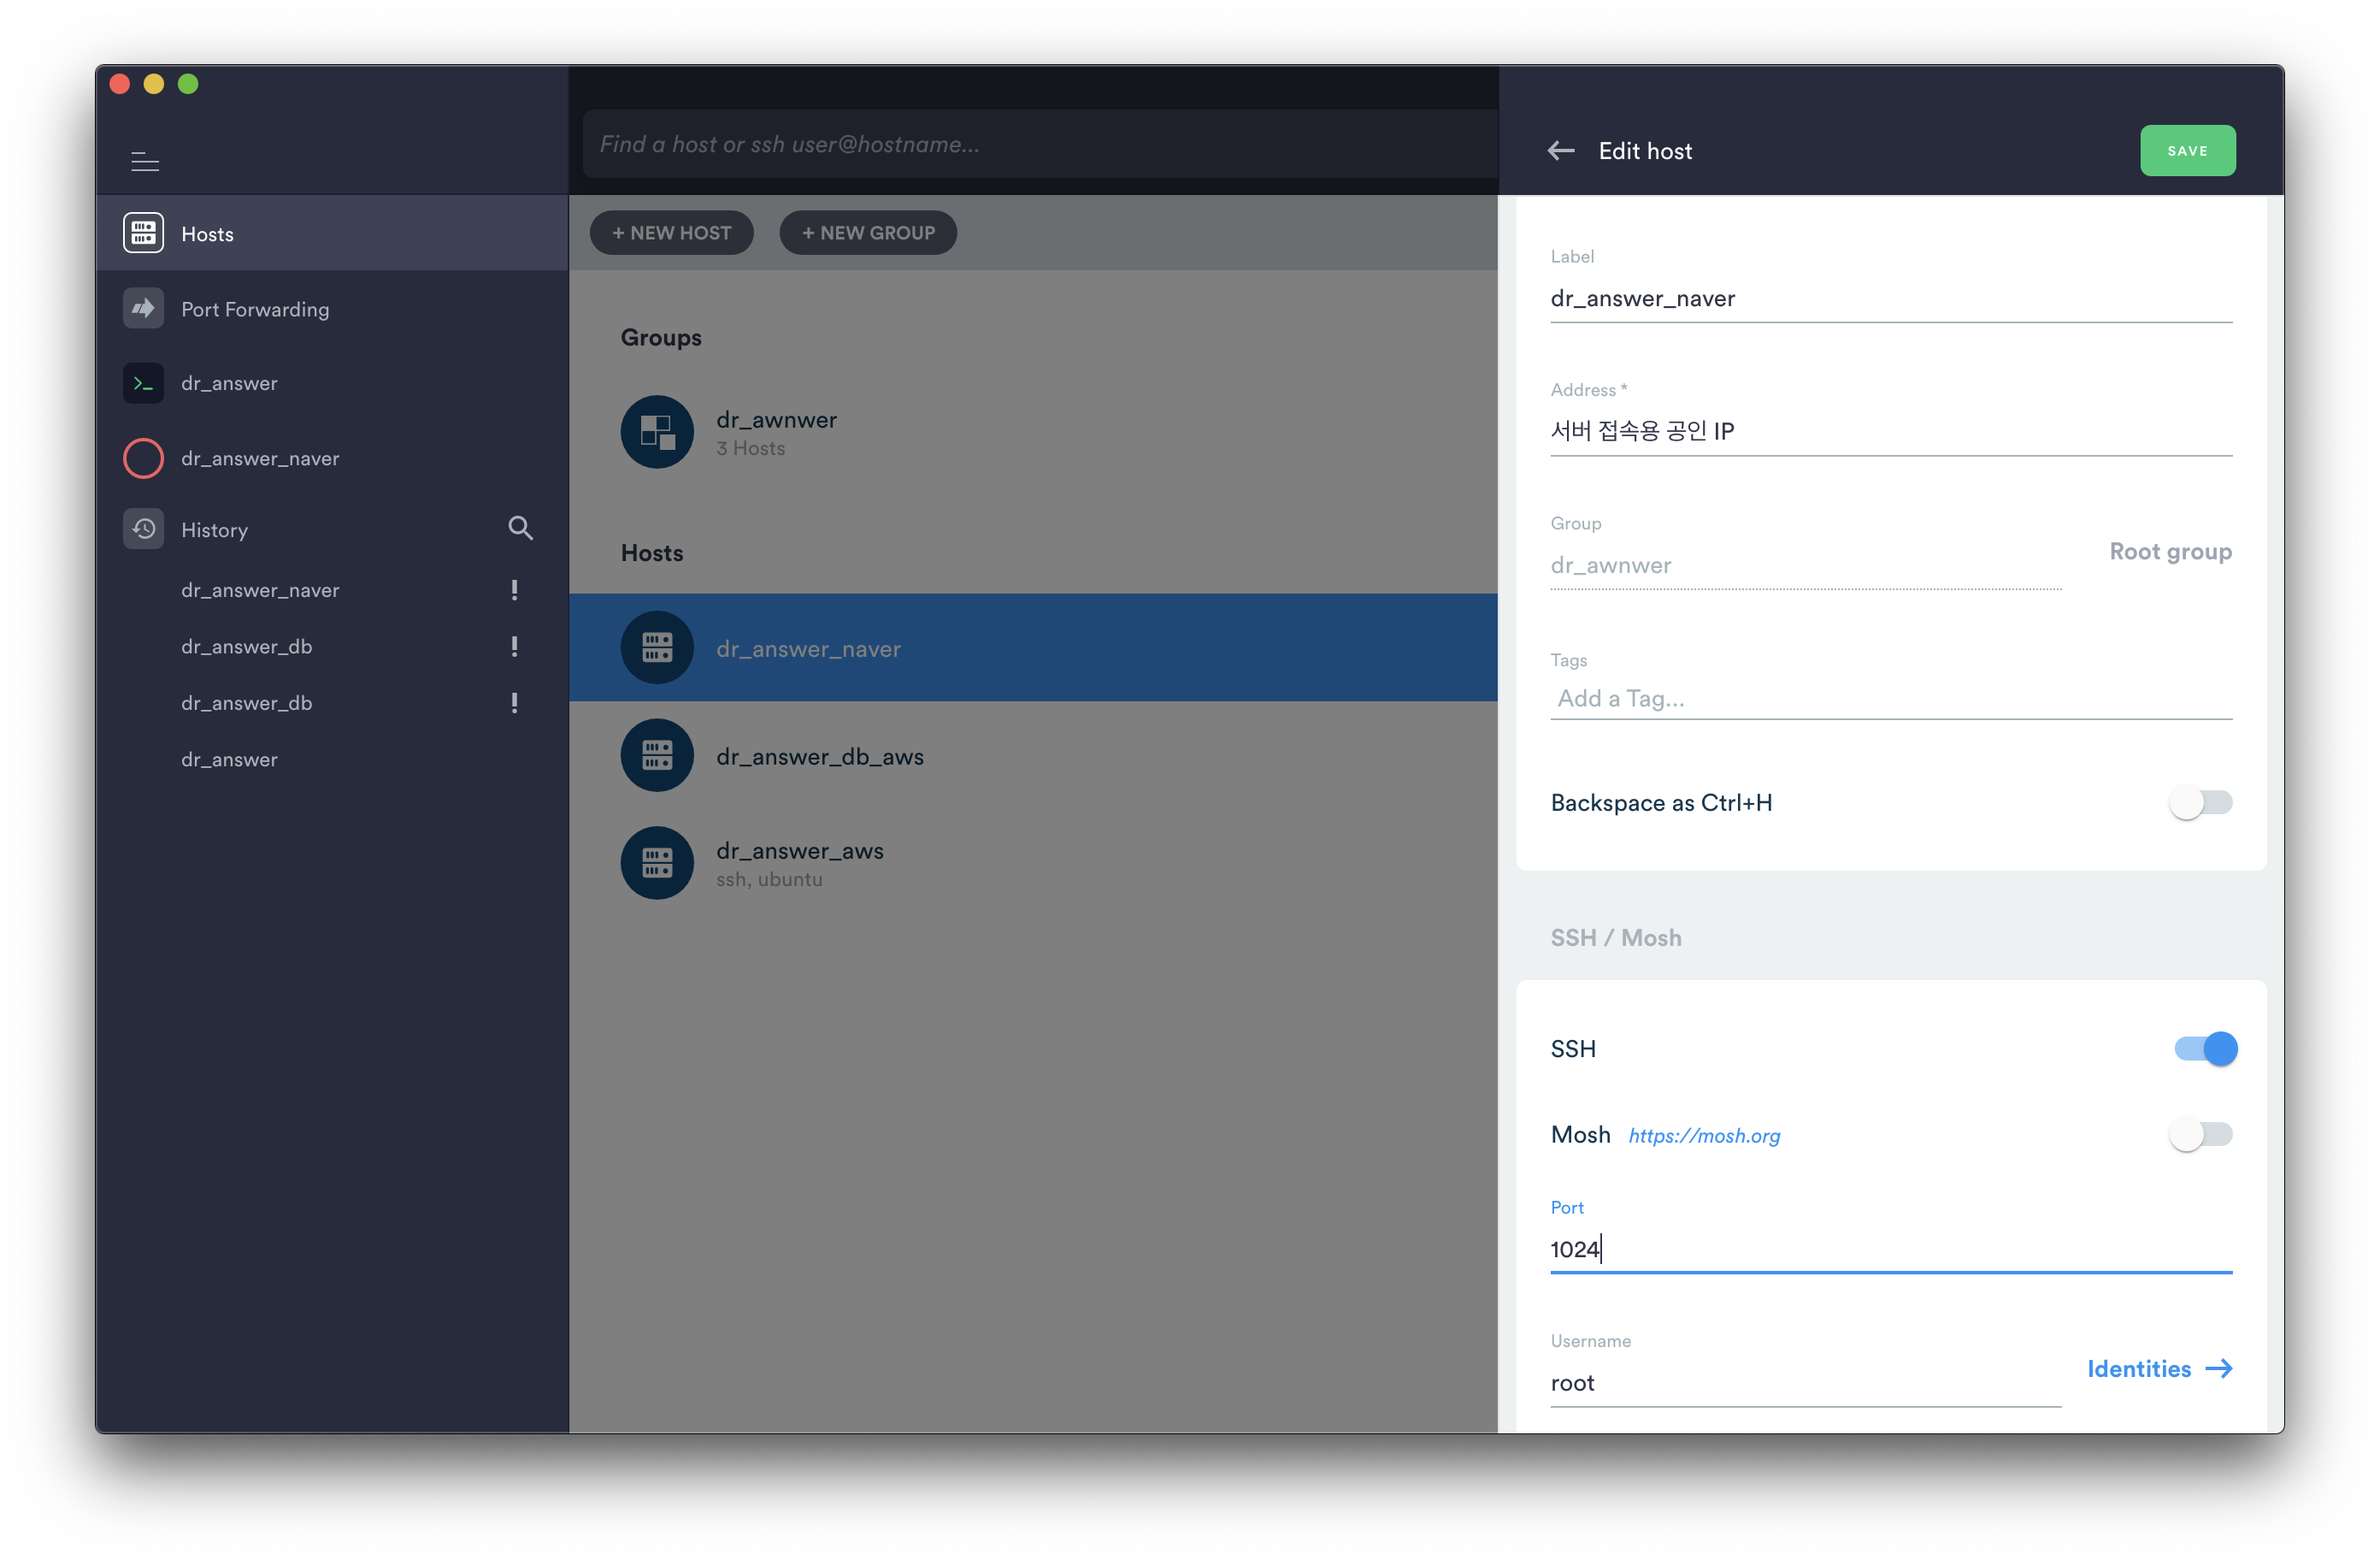Image resolution: width=2380 pixels, height=1560 pixels.
Task: Select Hosts in the sidebar
Action: (x=207, y=234)
